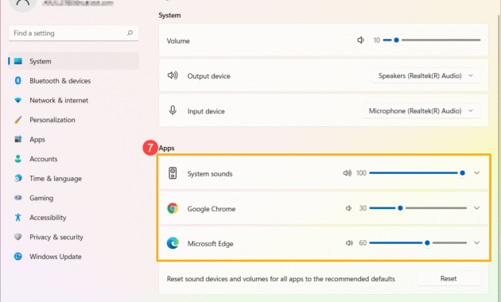
Task: Open the Input device Microphone dropdown
Action: pyautogui.click(x=421, y=111)
